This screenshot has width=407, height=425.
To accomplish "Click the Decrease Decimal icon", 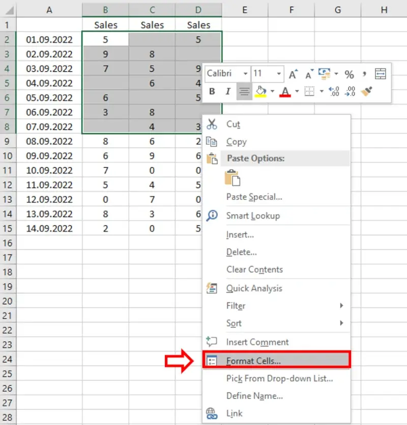I will [x=350, y=92].
